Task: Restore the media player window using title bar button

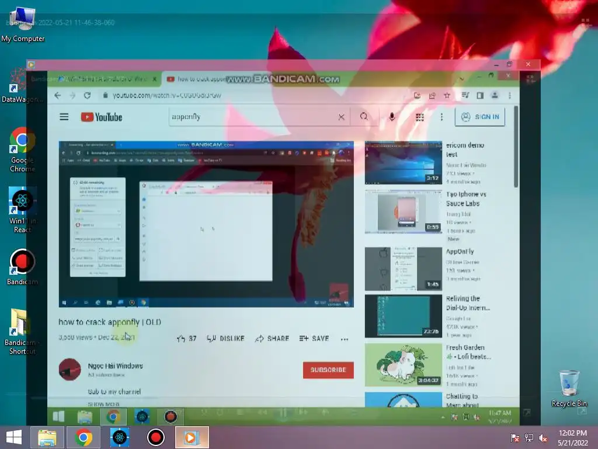Action: [509, 64]
